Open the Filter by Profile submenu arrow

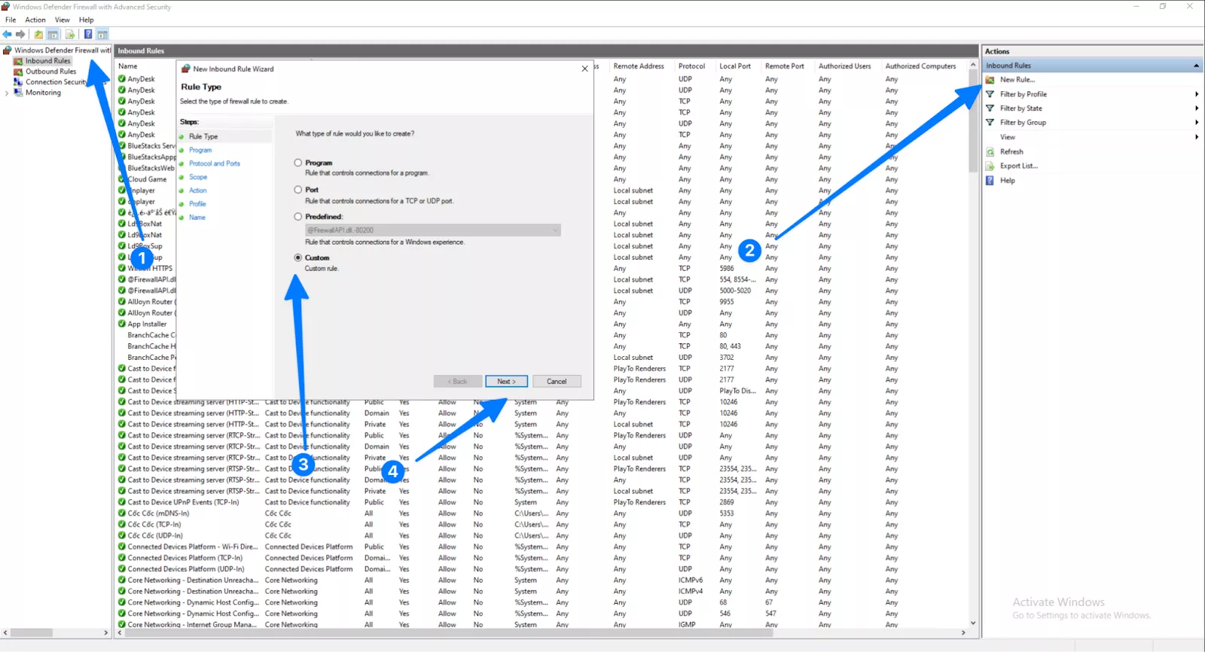tap(1196, 94)
